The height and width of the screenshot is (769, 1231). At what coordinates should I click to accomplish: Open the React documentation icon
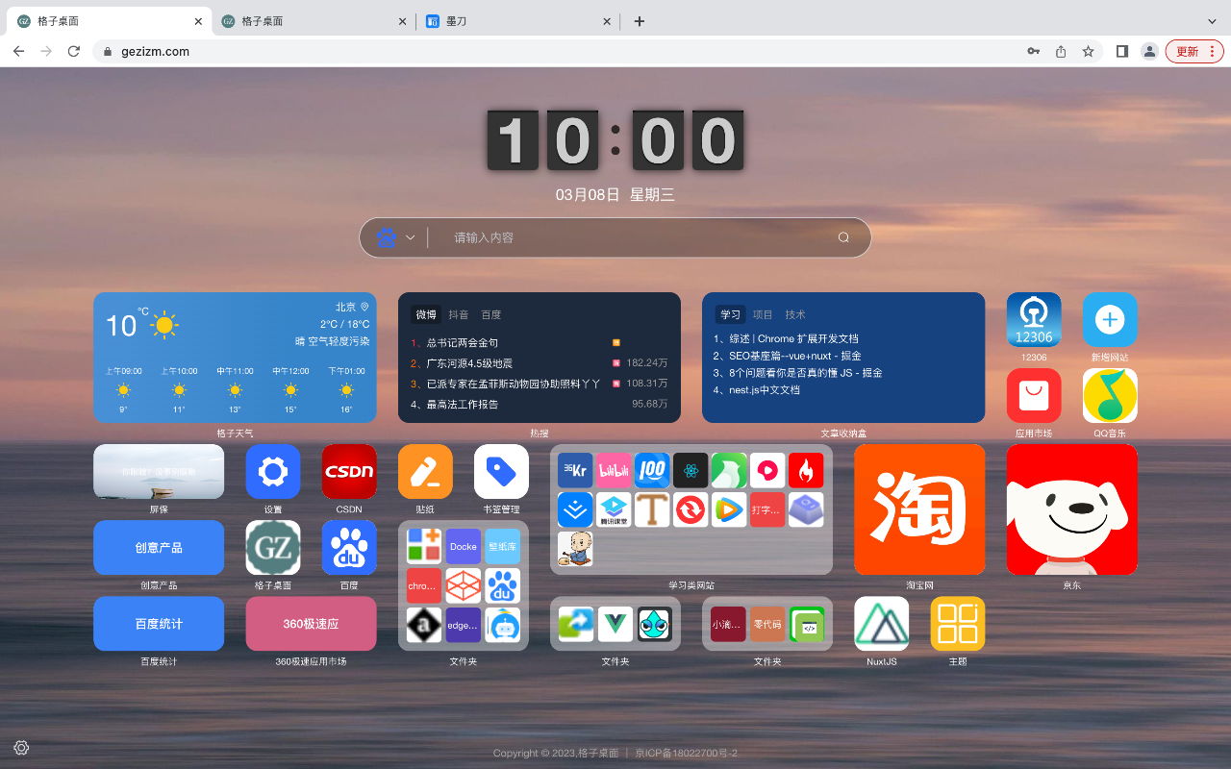pyautogui.click(x=690, y=470)
